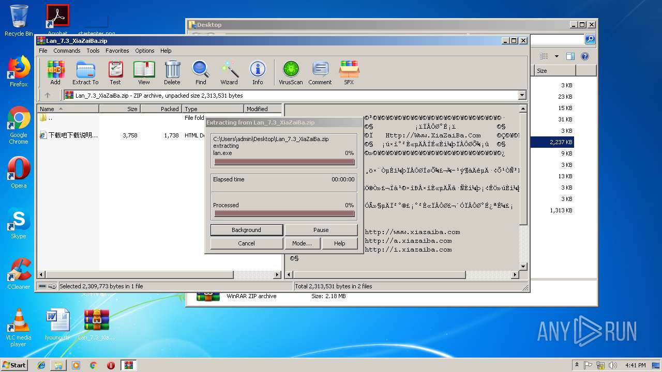Click the SFX toolbar icon
This screenshot has height=372, width=662.
pyautogui.click(x=349, y=72)
